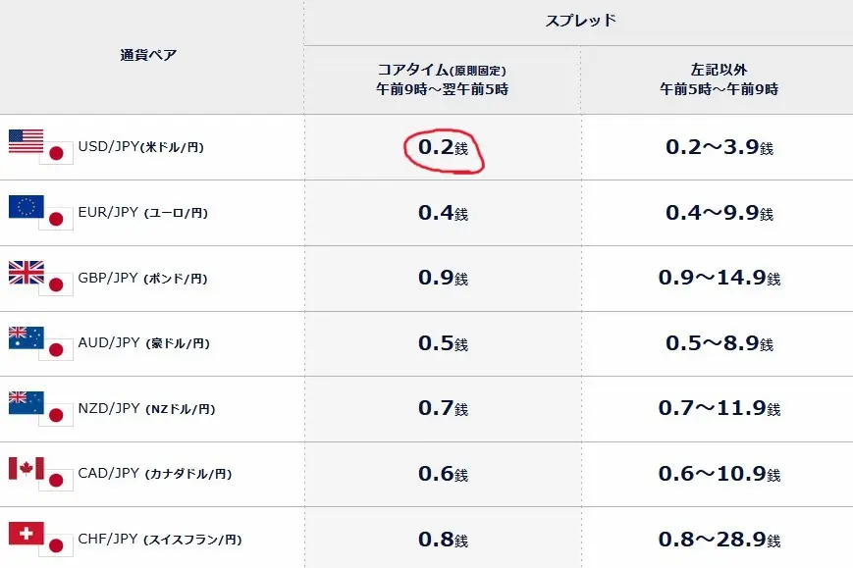This screenshot has height=568, width=853.
Task: Click the red-circled 0.2銭 spread value
Action: pyautogui.click(x=444, y=147)
